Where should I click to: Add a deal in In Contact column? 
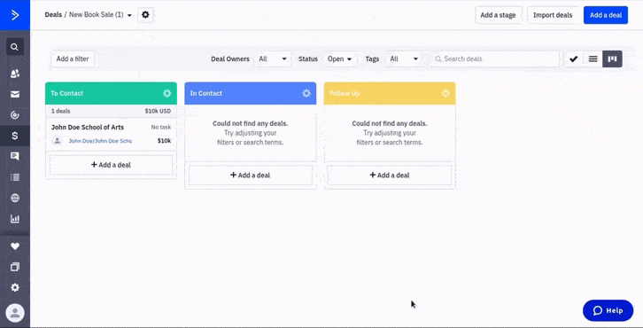pos(250,176)
